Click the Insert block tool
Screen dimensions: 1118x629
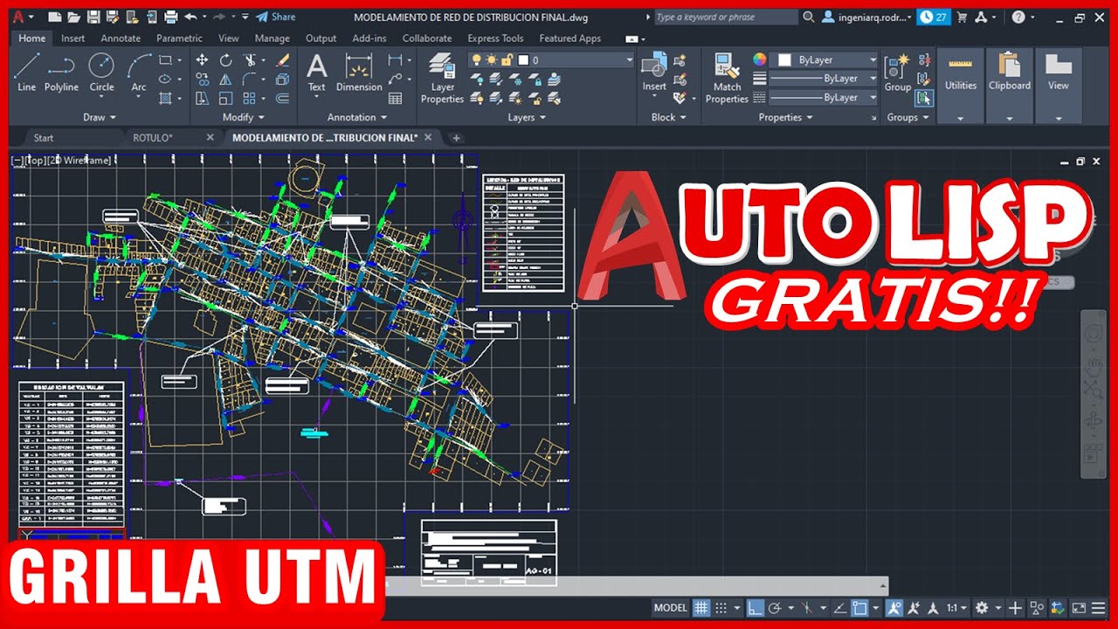tap(654, 73)
